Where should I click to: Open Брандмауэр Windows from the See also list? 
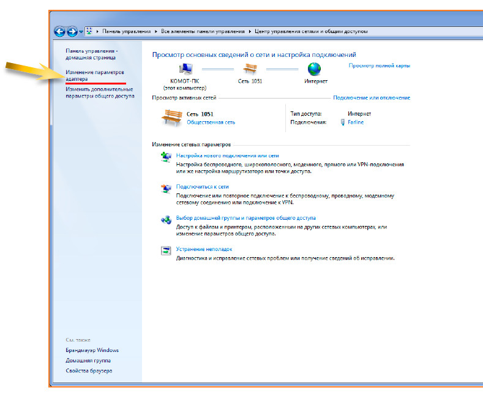(x=92, y=350)
